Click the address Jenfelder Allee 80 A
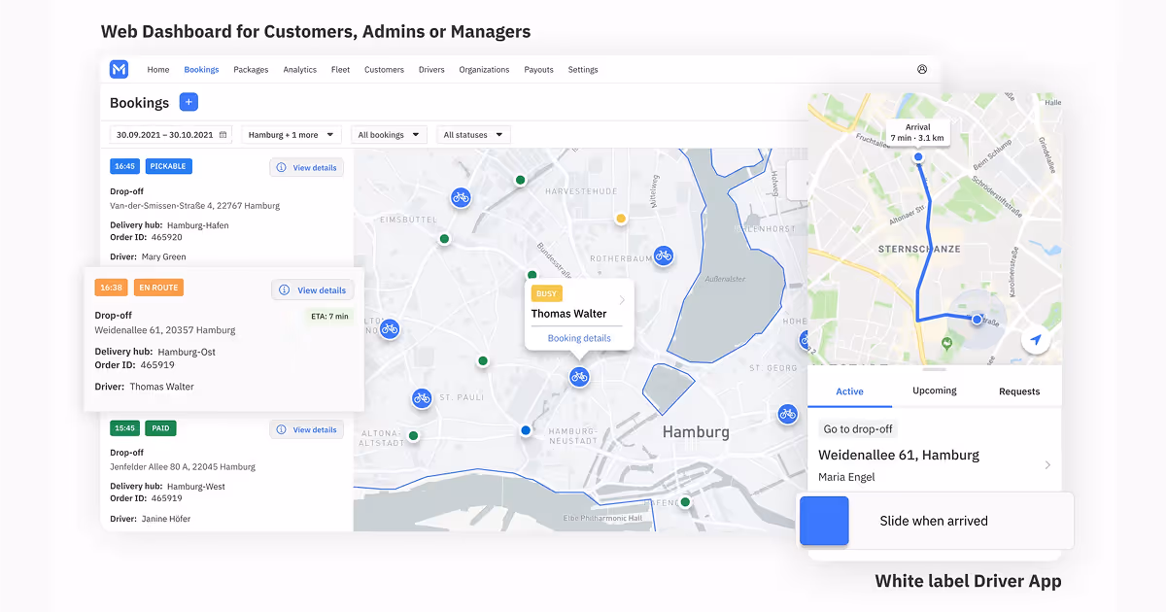 183,466
